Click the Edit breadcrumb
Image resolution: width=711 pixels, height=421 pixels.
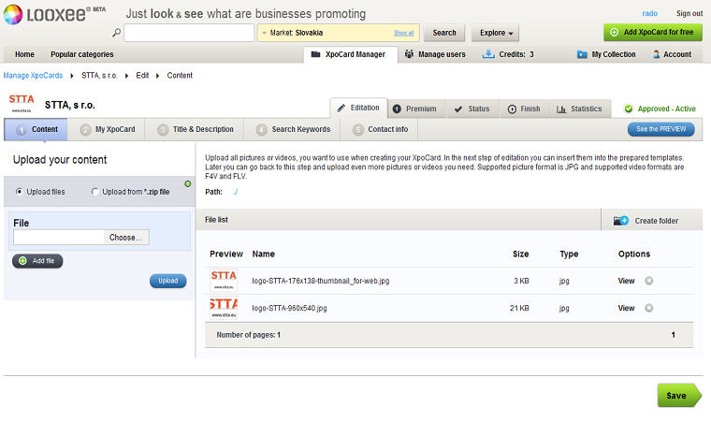pyautogui.click(x=142, y=75)
